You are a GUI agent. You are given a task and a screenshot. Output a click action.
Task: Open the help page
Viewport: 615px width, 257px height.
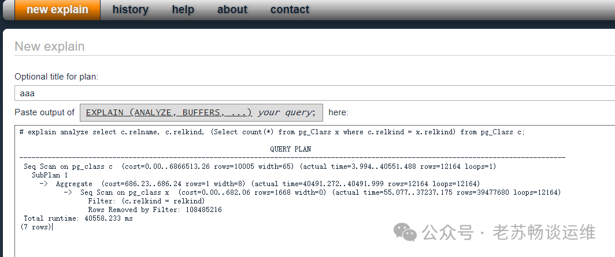point(183,10)
